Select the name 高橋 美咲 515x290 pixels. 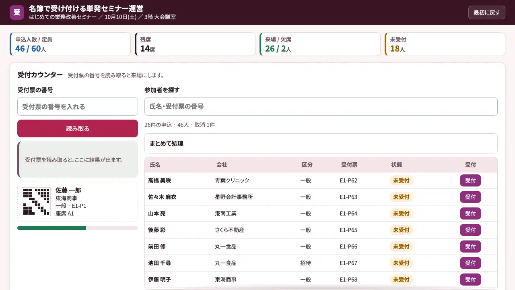(x=159, y=180)
